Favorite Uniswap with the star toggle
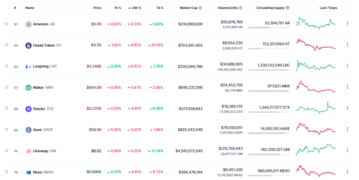The height and width of the screenshot is (180, 359). click(x=6, y=151)
